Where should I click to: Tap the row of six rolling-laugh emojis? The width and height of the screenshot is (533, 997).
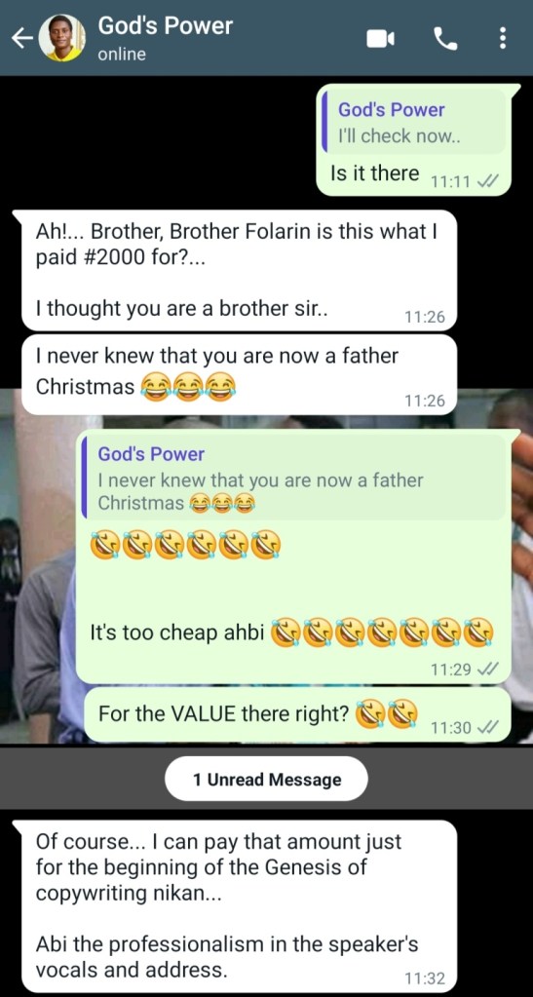coord(185,546)
